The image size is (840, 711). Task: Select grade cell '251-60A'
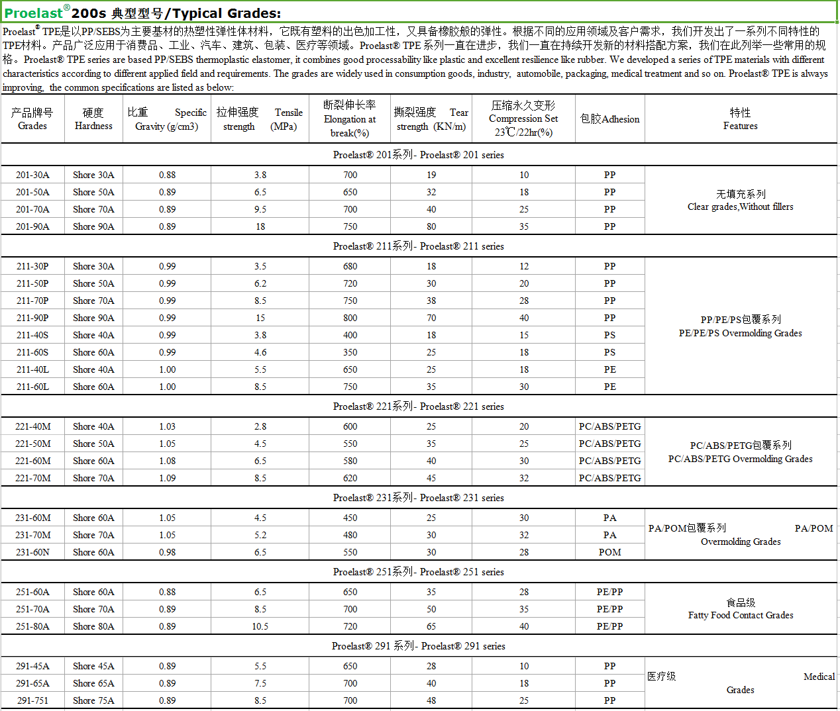(32, 592)
